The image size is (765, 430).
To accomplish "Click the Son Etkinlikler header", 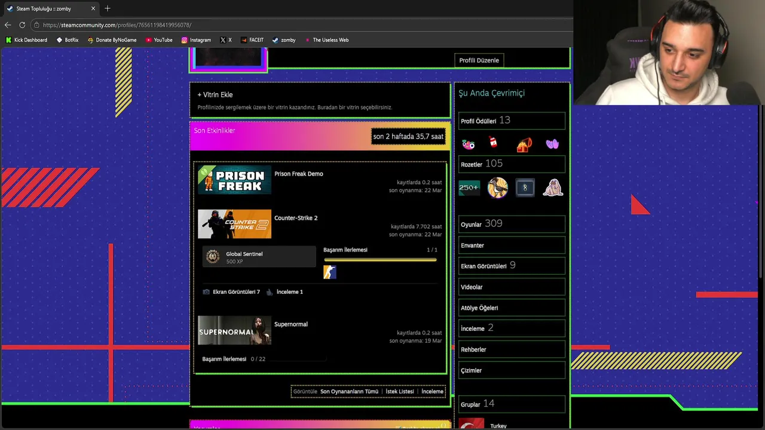I will (x=215, y=130).
